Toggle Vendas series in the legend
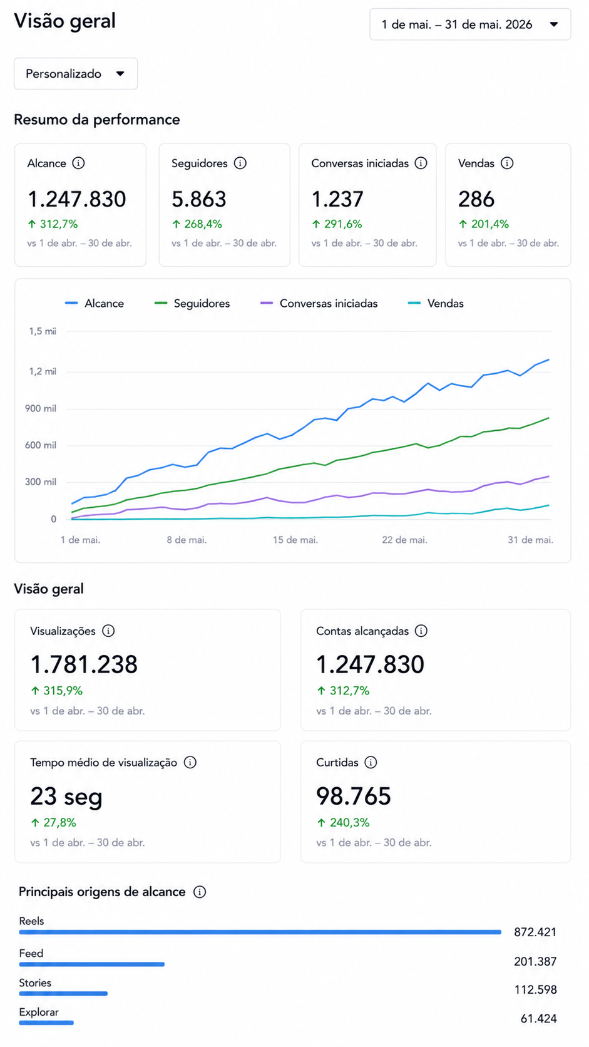The width and height of the screenshot is (589, 1047). point(436,304)
